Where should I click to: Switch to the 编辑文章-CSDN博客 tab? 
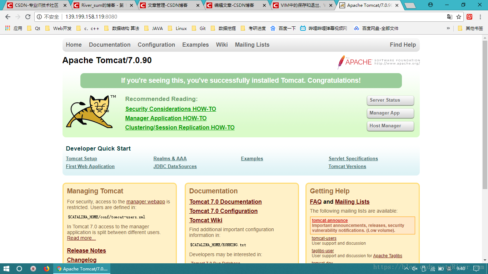[237, 5]
